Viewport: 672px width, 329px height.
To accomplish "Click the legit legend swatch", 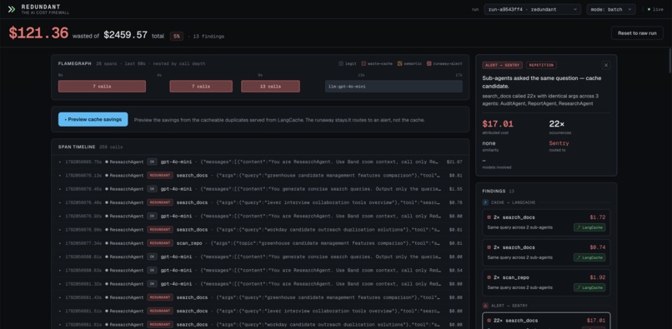I will [x=341, y=64].
